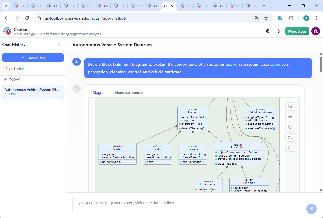Zoom out the diagram view

click(290, 117)
